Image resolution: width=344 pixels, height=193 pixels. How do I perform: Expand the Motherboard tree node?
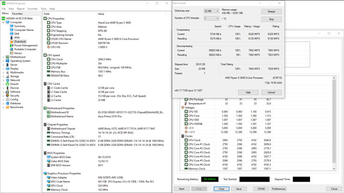tap(3, 57)
